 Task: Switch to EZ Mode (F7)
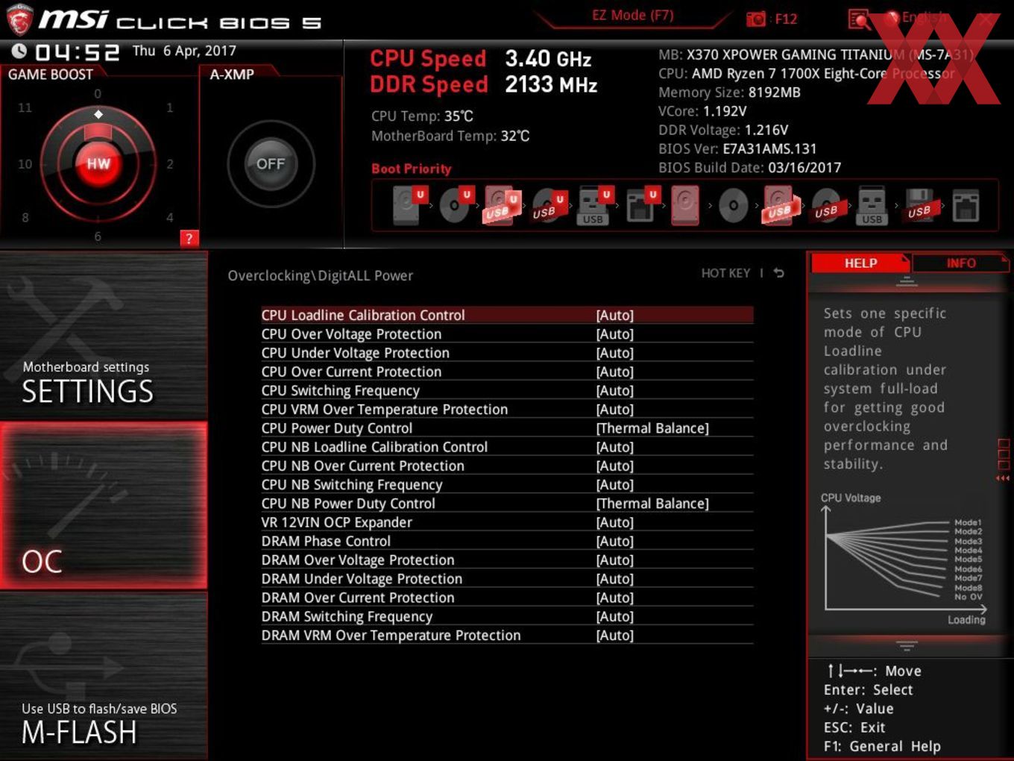632,15
